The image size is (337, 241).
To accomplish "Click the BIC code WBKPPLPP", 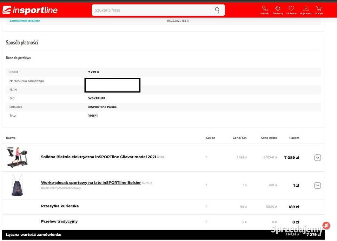I will point(97,98).
